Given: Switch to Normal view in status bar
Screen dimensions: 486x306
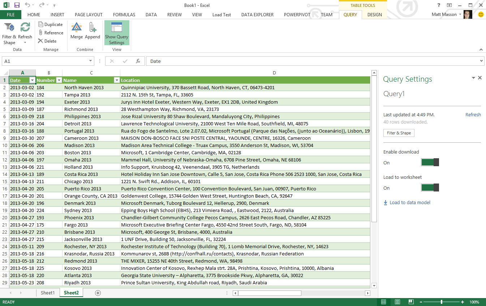Looking at the screenshot, I should [x=384, y=302].
